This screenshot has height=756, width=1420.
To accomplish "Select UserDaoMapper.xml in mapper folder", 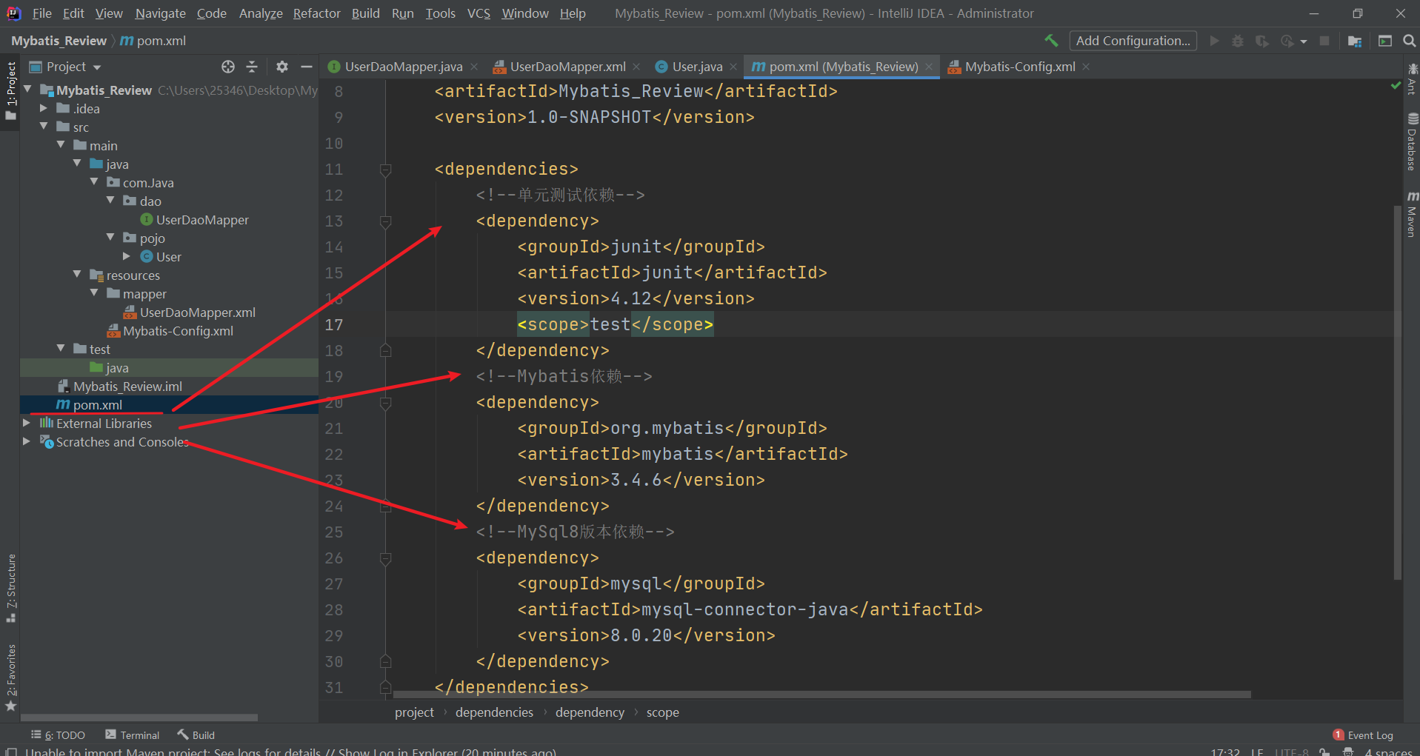I will (198, 312).
